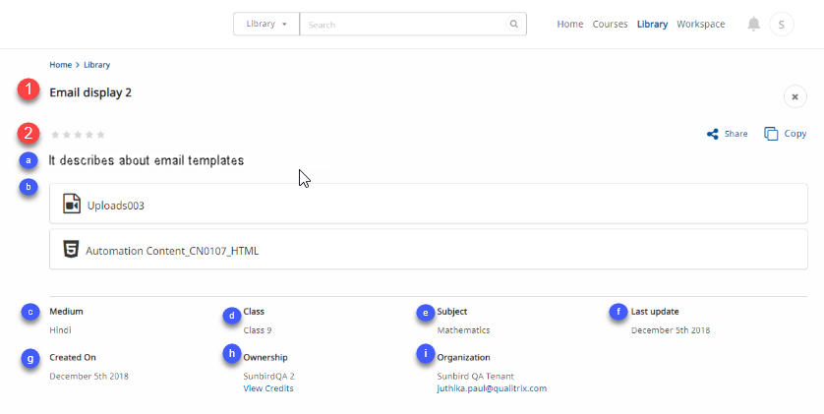Close the Email display 2 page

tap(795, 96)
